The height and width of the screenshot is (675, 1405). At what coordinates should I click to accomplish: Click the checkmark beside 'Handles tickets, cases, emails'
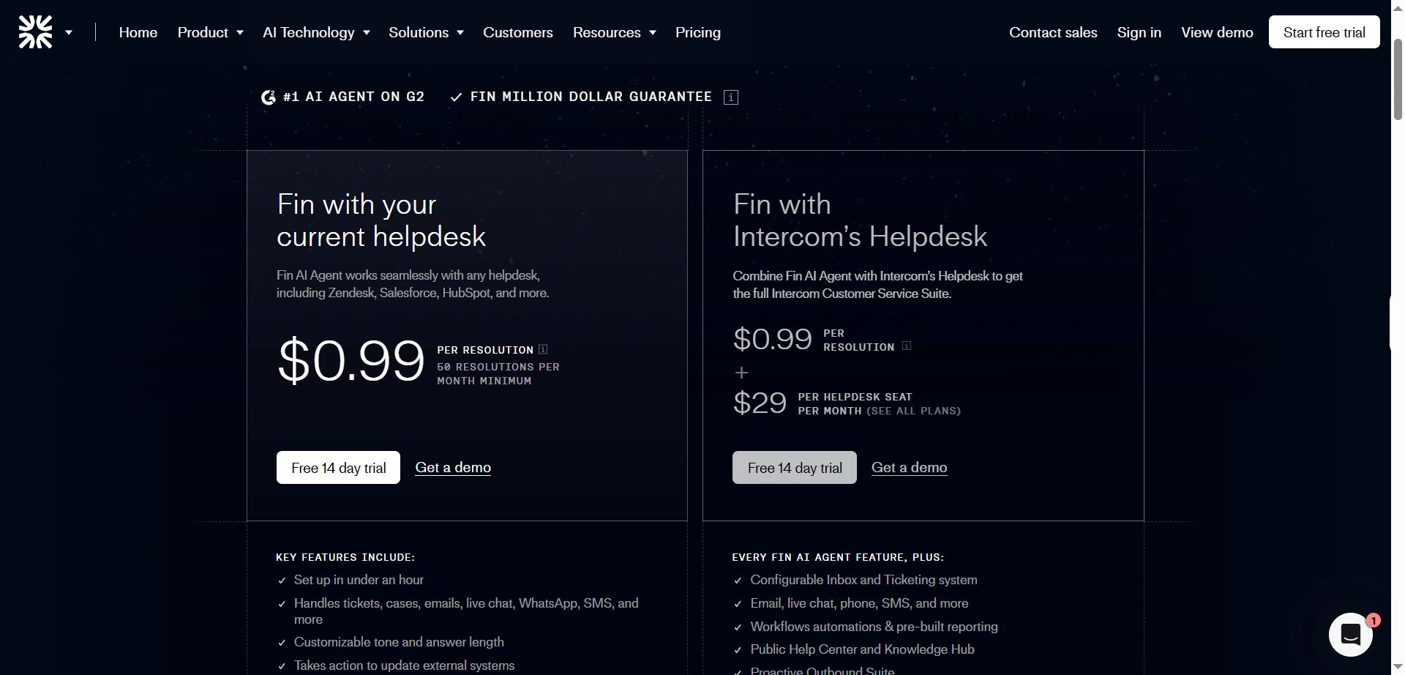coord(282,604)
